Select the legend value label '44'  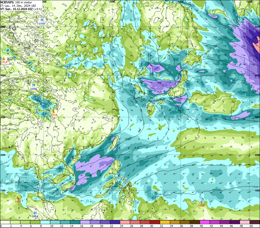[x=221, y=226]
